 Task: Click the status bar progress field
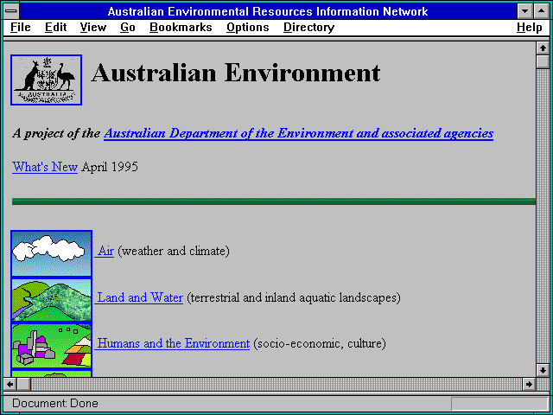(x=499, y=404)
